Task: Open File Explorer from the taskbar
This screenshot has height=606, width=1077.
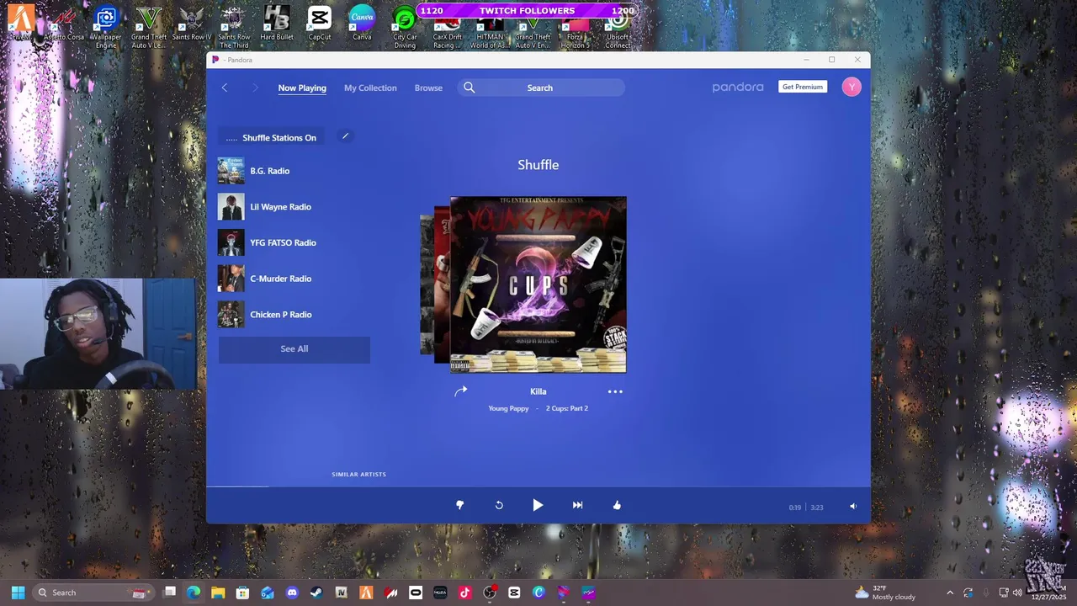Action: coord(218,593)
